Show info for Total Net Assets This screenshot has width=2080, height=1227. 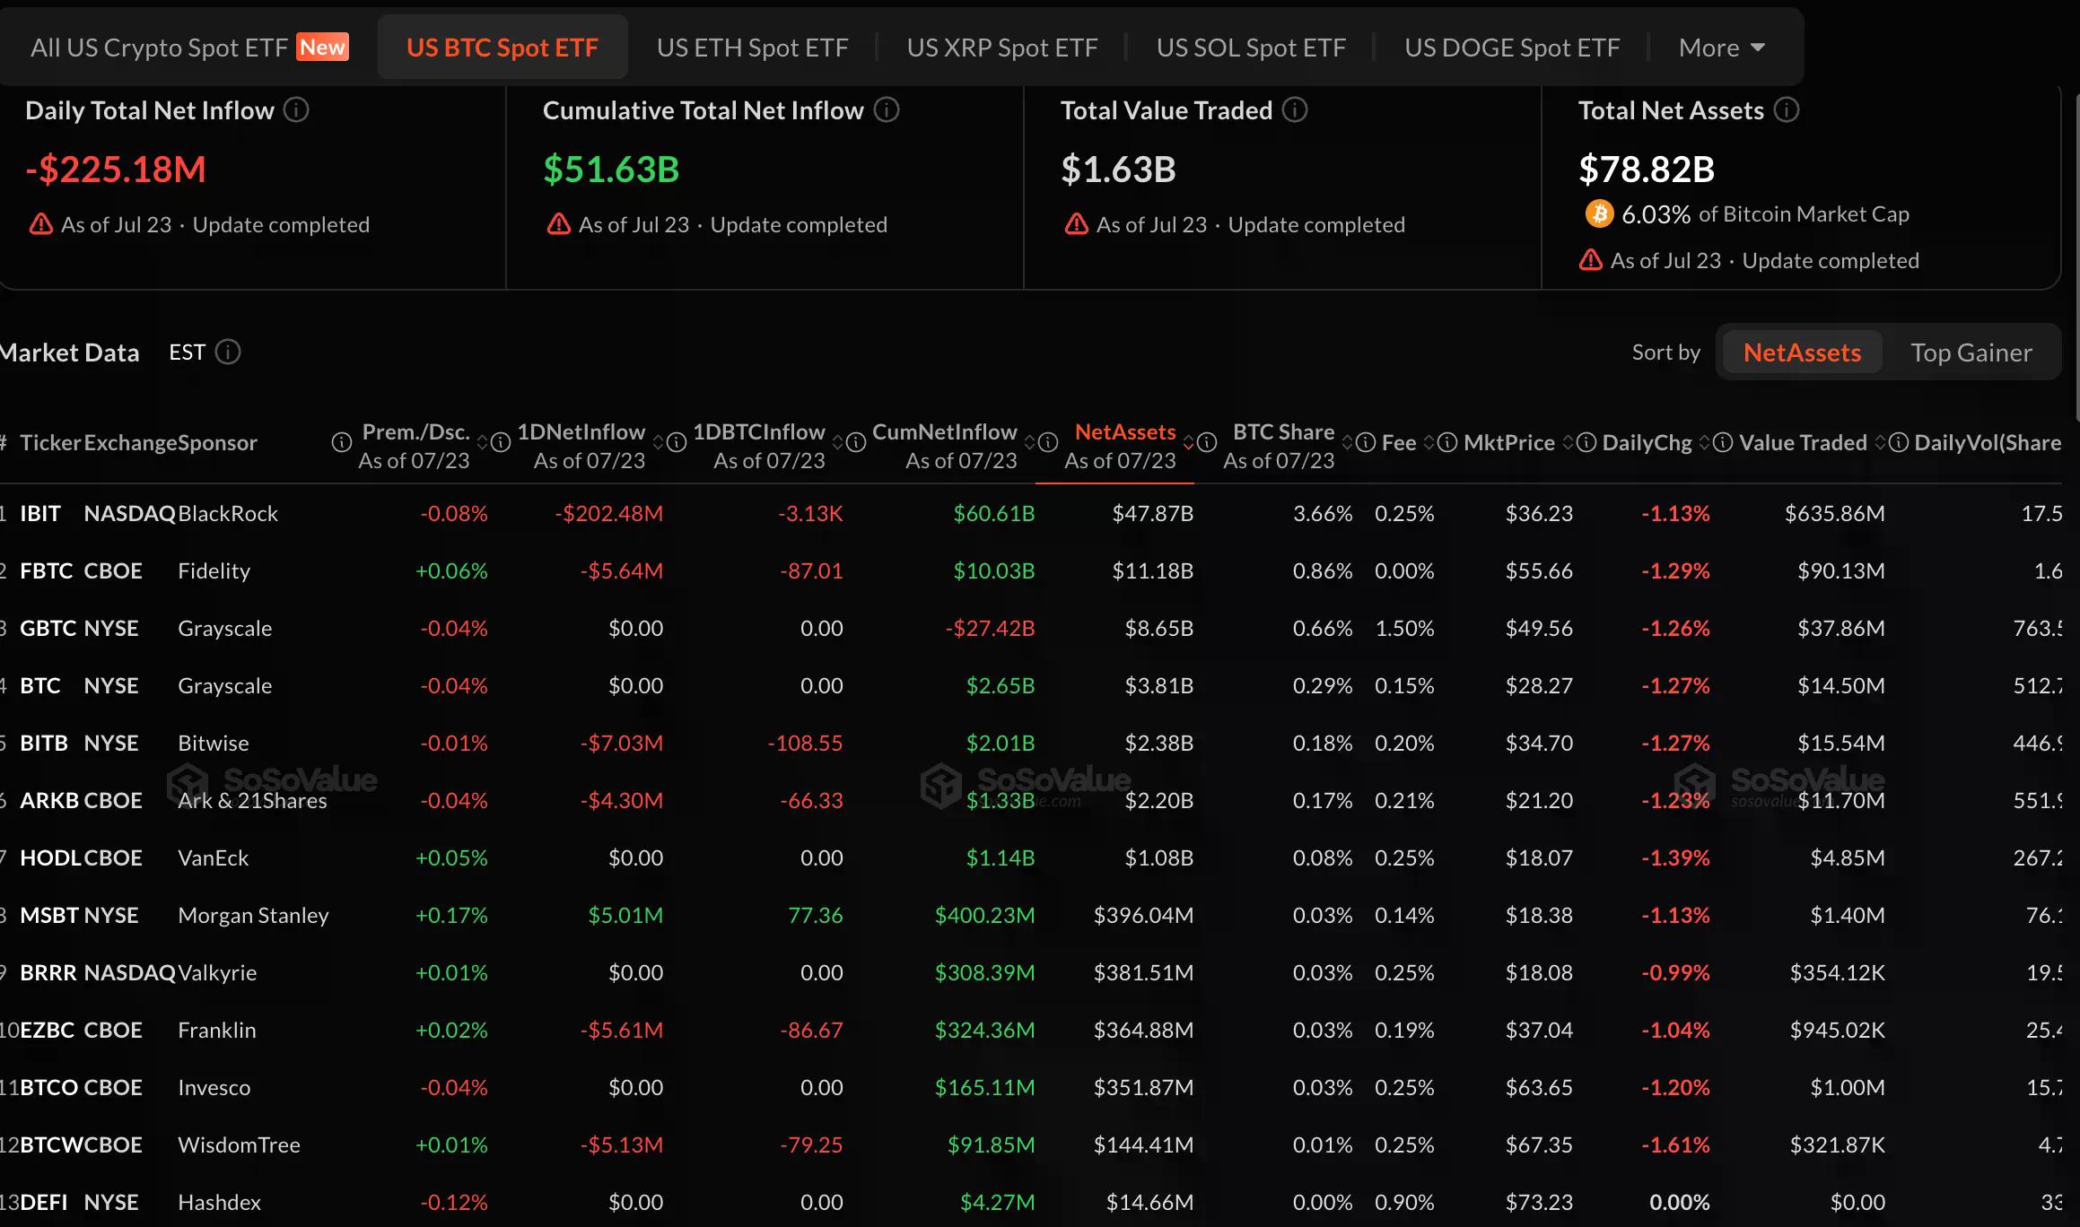[1787, 110]
